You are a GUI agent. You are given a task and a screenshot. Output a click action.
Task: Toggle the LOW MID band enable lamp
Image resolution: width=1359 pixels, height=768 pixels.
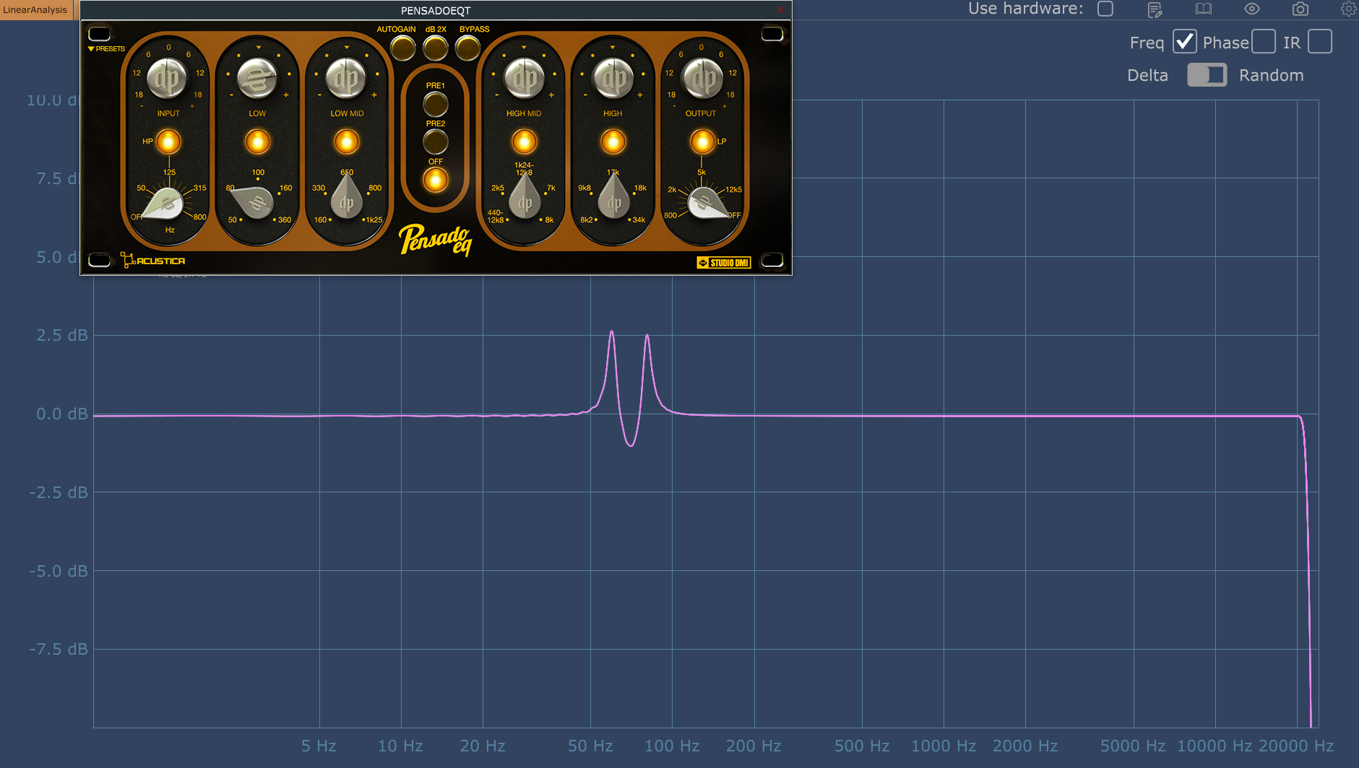[347, 141]
